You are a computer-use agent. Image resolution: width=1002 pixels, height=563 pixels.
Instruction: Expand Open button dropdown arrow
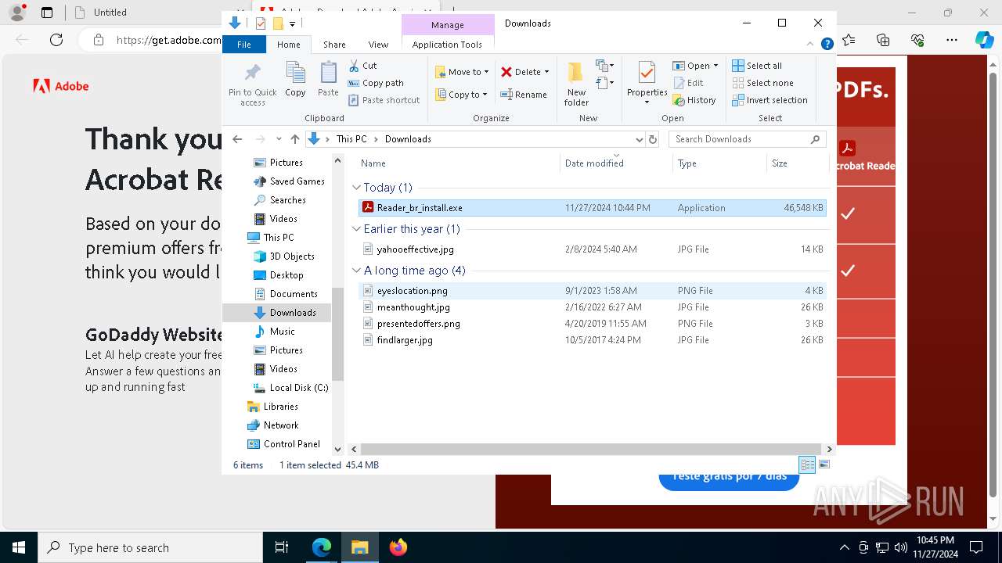click(715, 66)
